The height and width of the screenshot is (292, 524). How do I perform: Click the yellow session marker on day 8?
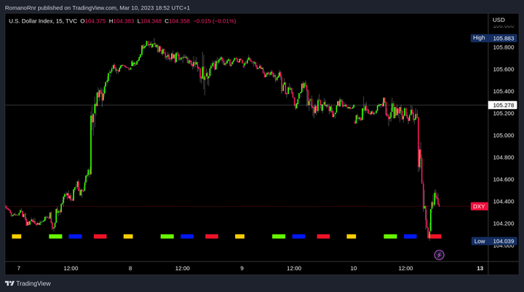point(128,237)
